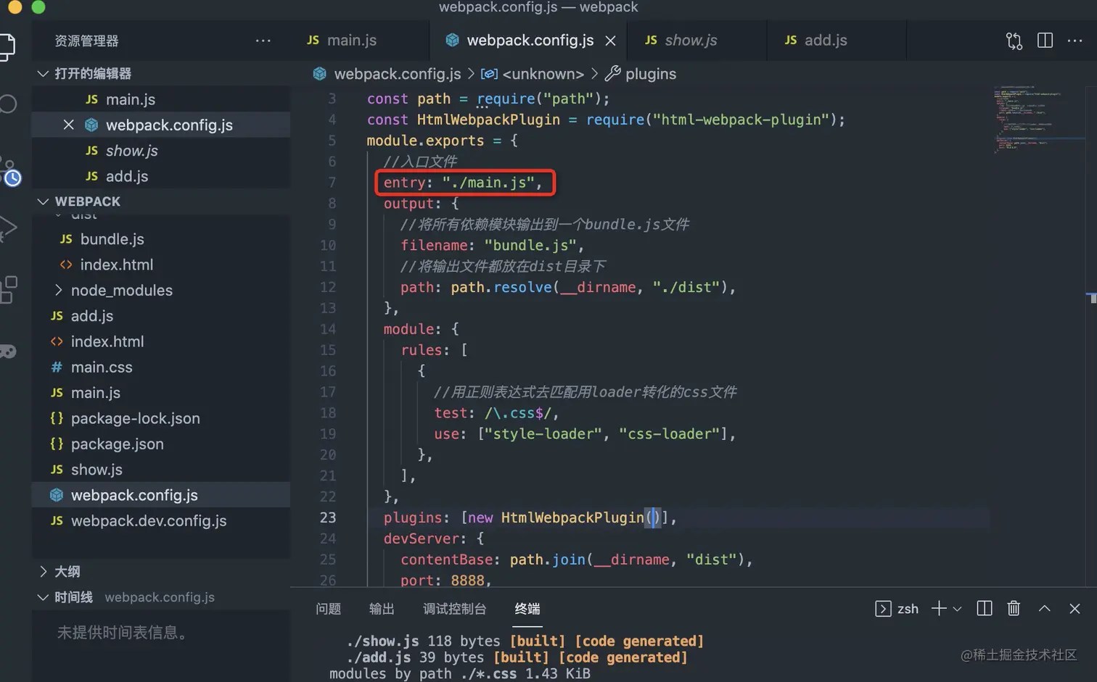Viewport: 1097px width, 682px height.
Task: Collapse the WEBPACK folder section
Action: pyautogui.click(x=161, y=201)
